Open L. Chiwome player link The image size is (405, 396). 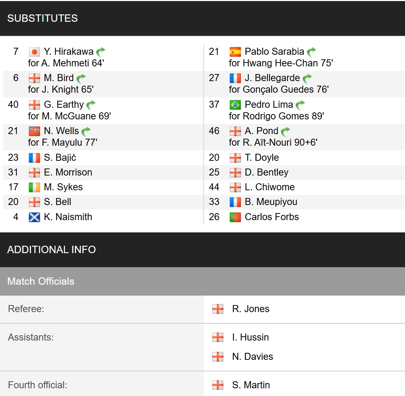point(270,187)
